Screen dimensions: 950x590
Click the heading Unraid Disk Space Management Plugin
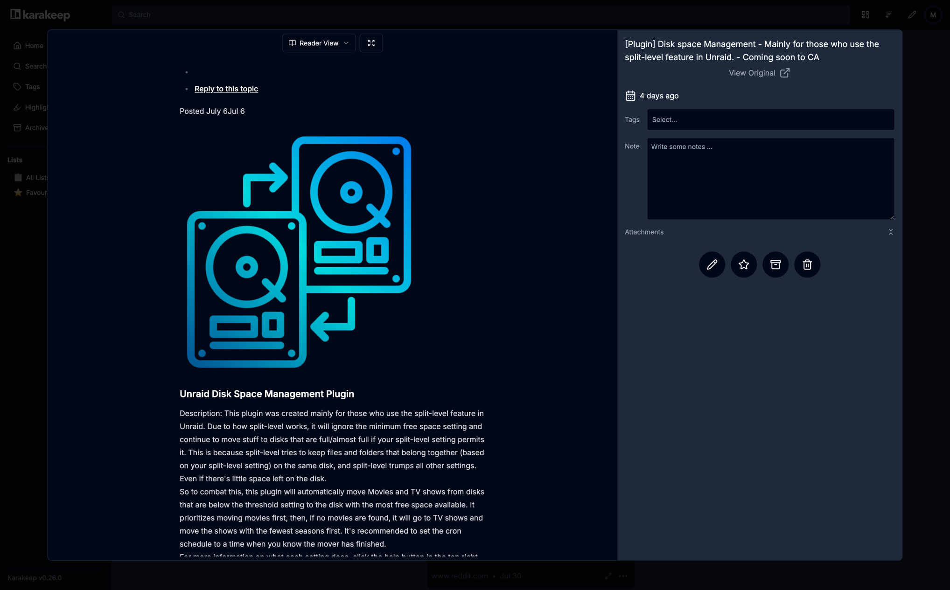click(x=267, y=394)
